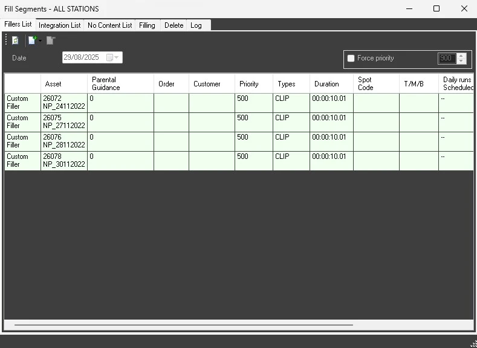Click the add new filler icon
Viewport: 477px width, 348px height.
coord(32,40)
